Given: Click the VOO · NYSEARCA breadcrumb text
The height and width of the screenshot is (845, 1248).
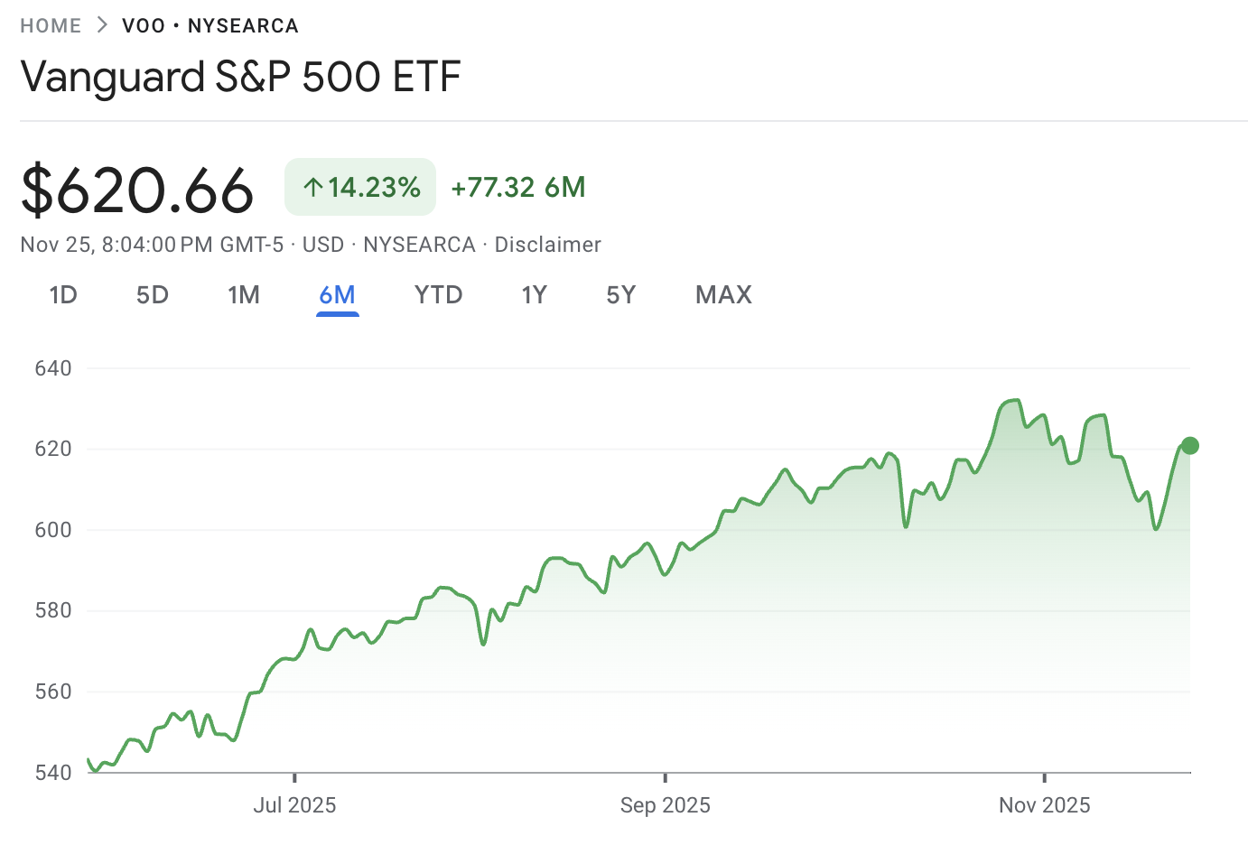Looking at the screenshot, I should click(x=210, y=25).
